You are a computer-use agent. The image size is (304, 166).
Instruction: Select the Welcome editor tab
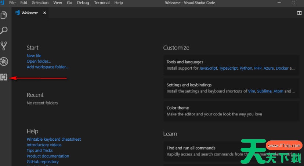tap(29, 13)
